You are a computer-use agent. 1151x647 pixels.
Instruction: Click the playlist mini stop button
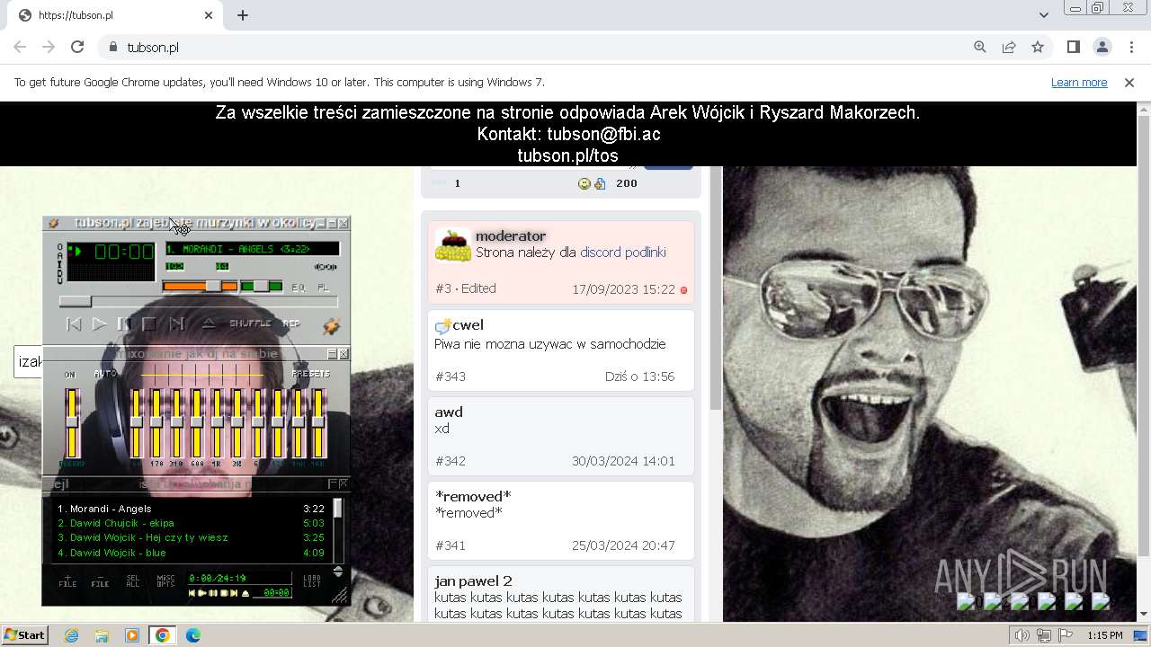[224, 593]
